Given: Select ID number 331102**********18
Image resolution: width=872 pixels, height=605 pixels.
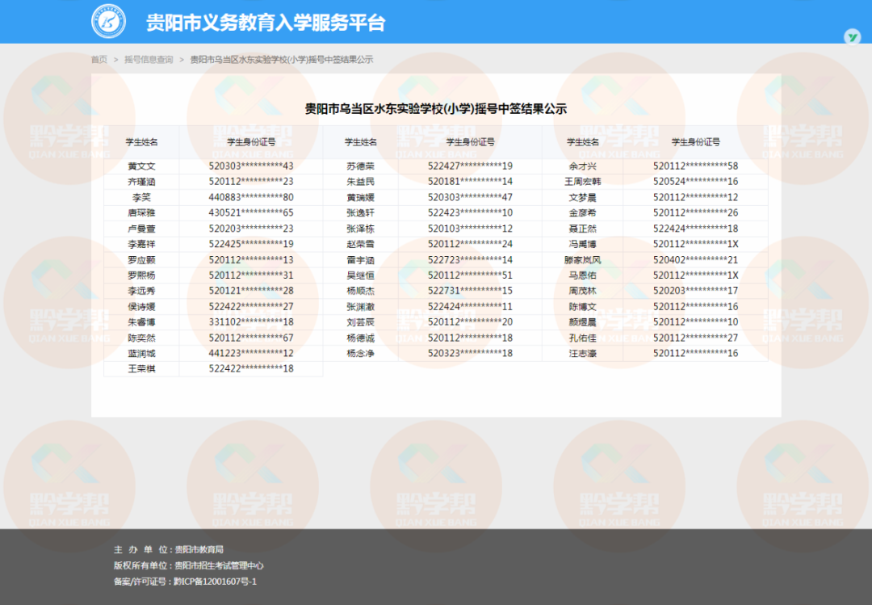Looking at the screenshot, I should point(251,321).
